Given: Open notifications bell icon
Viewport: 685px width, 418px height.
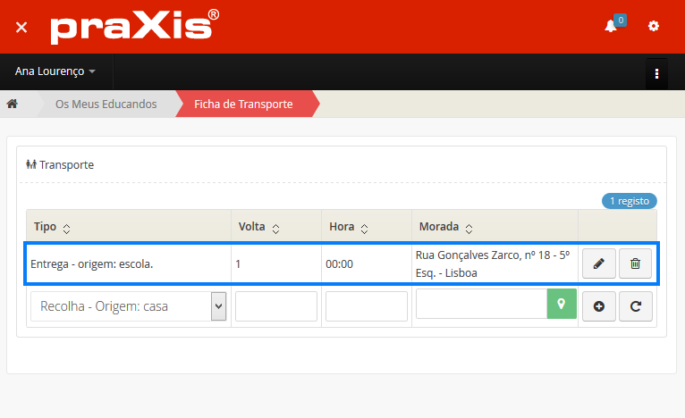Looking at the screenshot, I should coord(611,27).
